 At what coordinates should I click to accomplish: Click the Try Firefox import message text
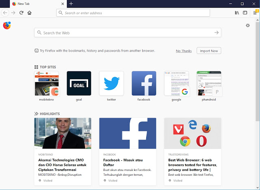coord(97,51)
